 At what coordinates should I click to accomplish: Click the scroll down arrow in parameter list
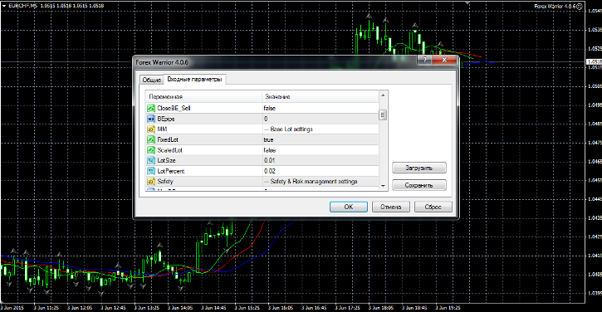tap(383, 186)
